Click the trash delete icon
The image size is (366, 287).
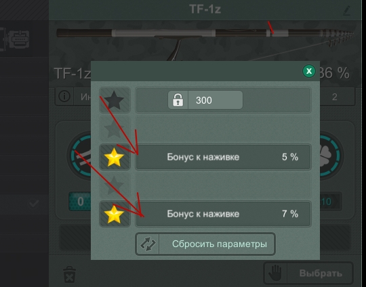pos(69,274)
